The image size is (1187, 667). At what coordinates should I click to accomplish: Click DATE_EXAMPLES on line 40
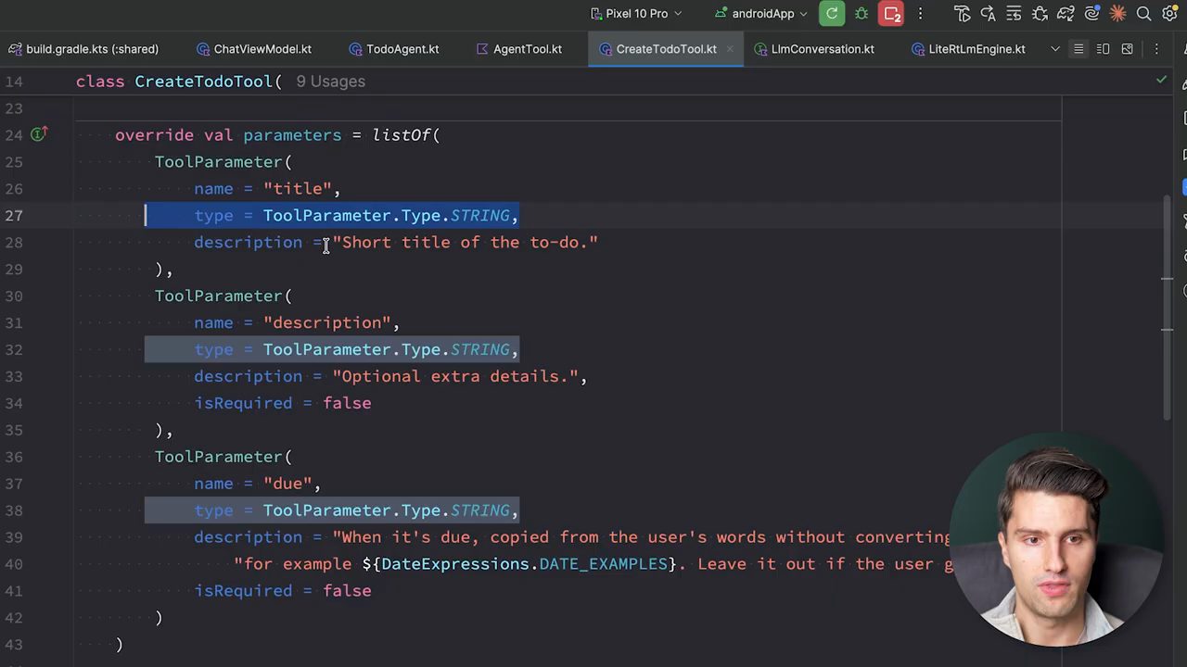pos(603,564)
